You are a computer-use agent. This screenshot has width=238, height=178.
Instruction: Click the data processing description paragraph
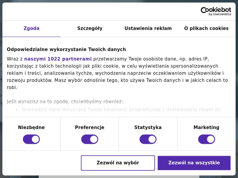[118, 73]
